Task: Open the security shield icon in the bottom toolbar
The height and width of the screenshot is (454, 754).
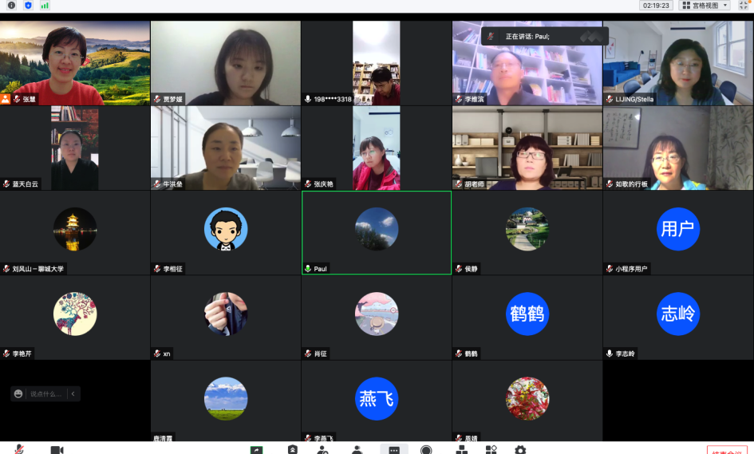Action: point(293,450)
